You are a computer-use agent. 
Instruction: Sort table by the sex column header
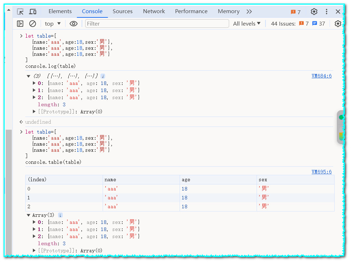pyautogui.click(x=295, y=180)
